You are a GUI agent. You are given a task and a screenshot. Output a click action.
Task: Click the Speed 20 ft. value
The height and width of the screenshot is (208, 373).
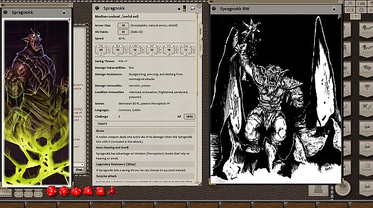(x=122, y=39)
